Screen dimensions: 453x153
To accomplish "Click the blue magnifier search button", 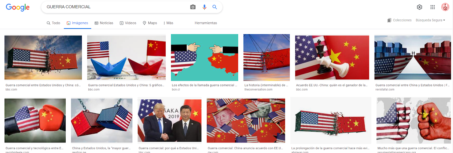I will 215,7.
